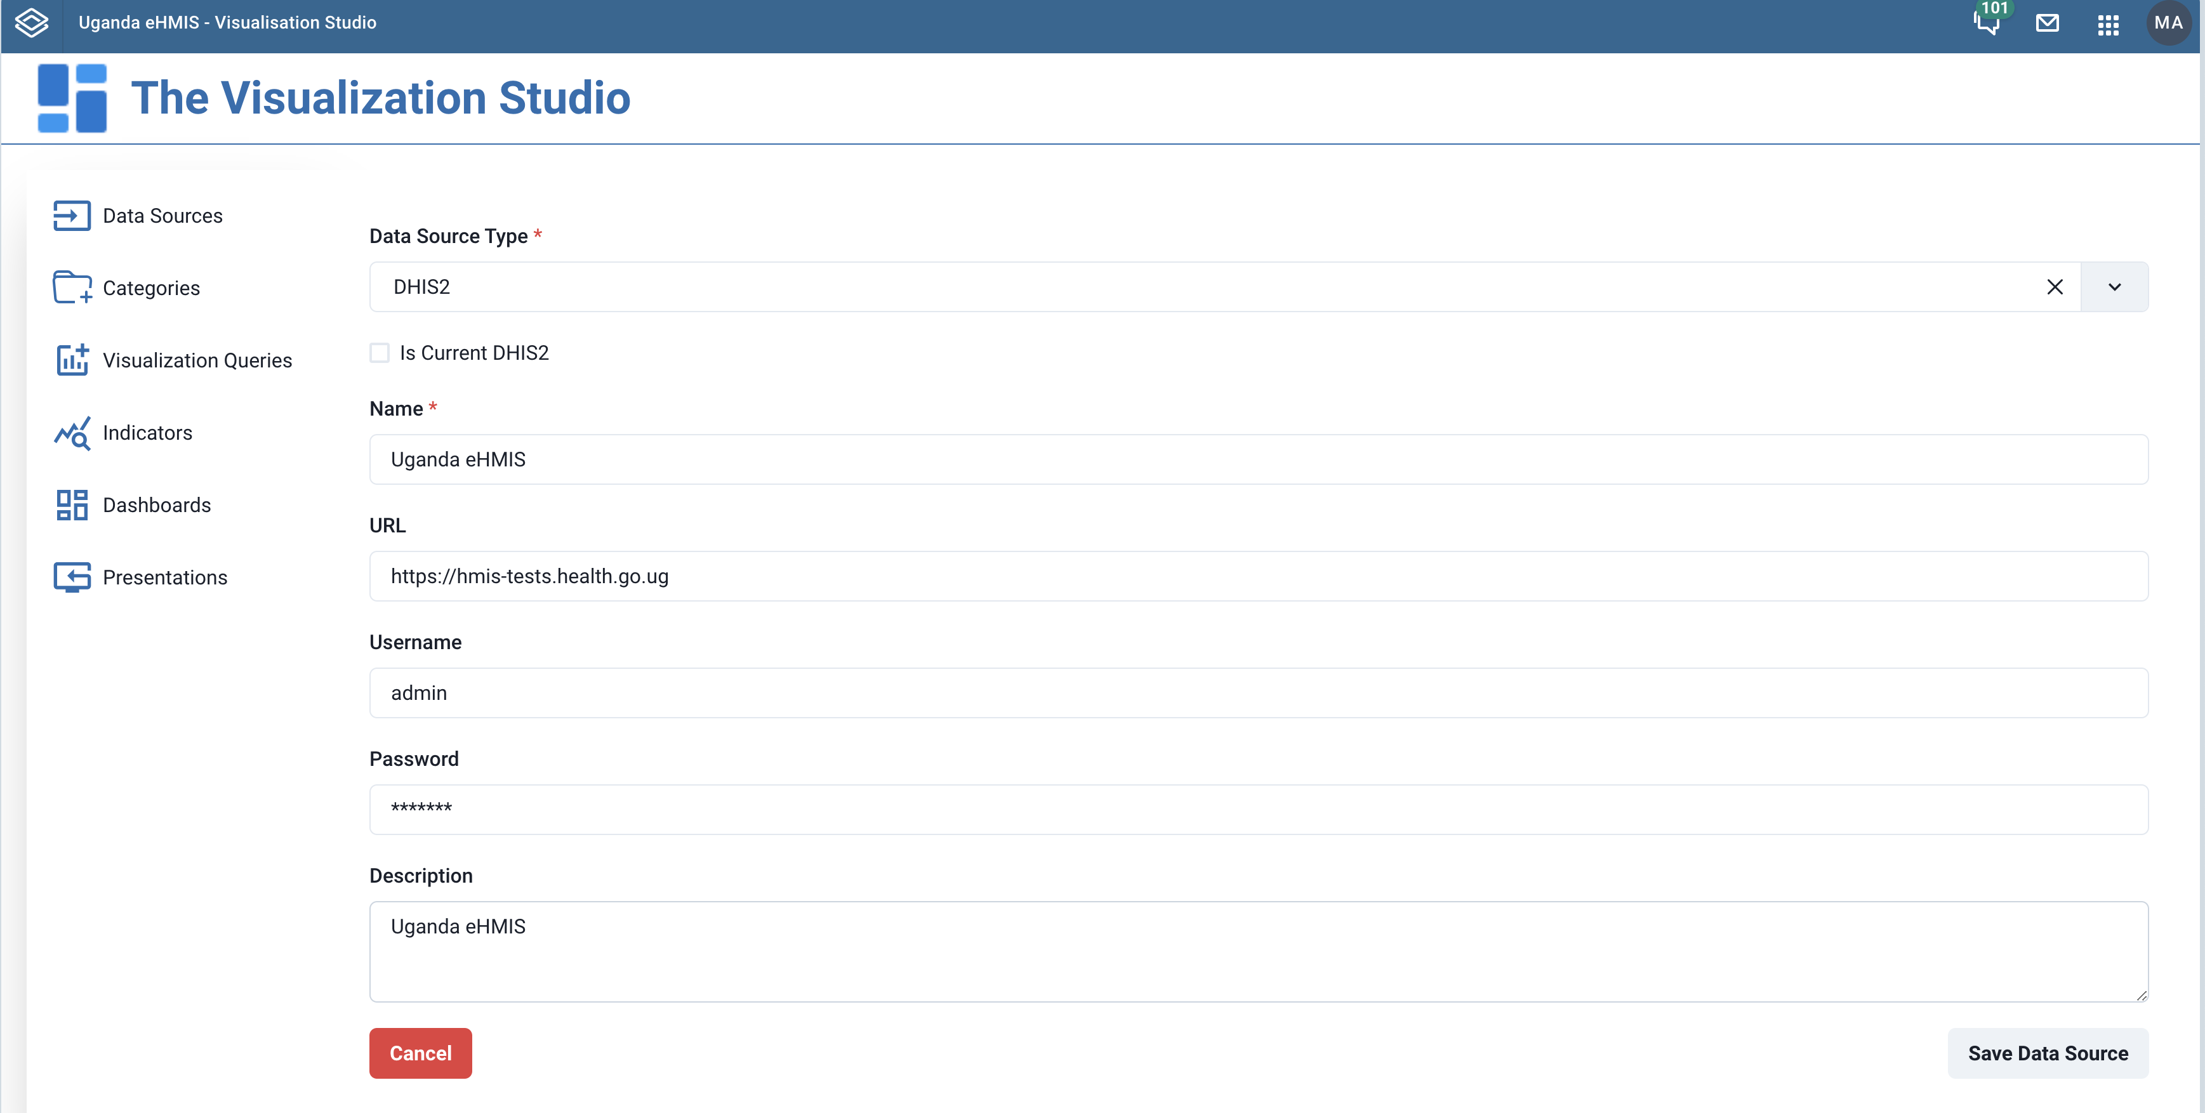Screen dimensions: 2205x1113
Task: Open interpretations notifications with 101 badge
Action: tap(1987, 23)
